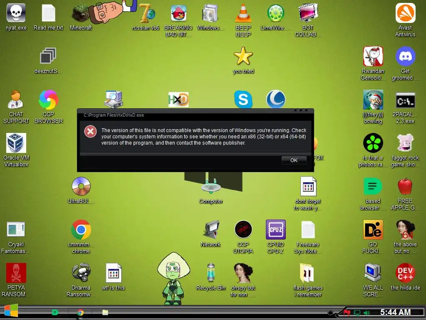Open the based browser green icon
Image resolution: width=426 pixels, height=320 pixels.
tap(373, 186)
